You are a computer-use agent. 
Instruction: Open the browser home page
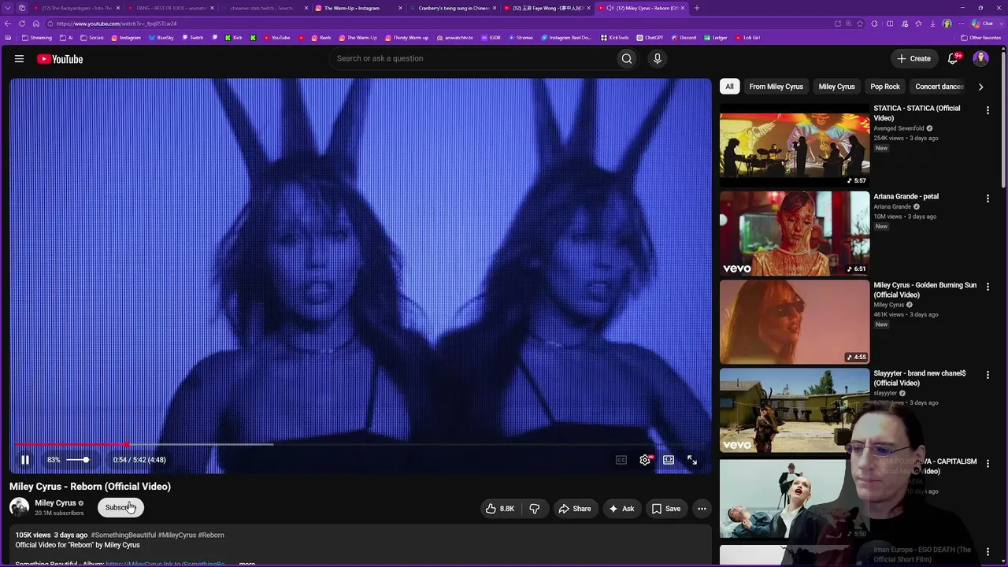pyautogui.click(x=35, y=24)
